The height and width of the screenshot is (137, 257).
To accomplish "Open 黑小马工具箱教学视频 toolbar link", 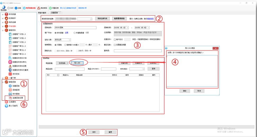I will (68, 8).
